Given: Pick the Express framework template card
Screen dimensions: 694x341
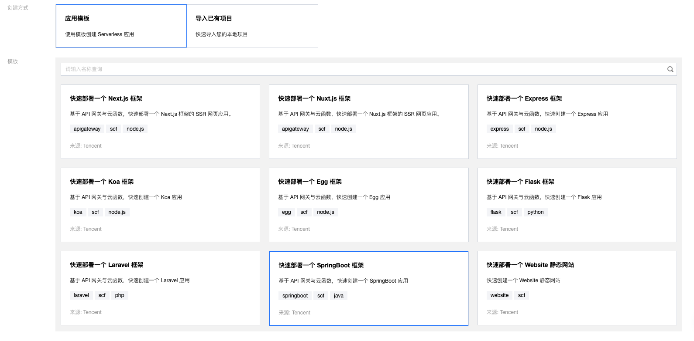Looking at the screenshot, I should click(x=577, y=122).
